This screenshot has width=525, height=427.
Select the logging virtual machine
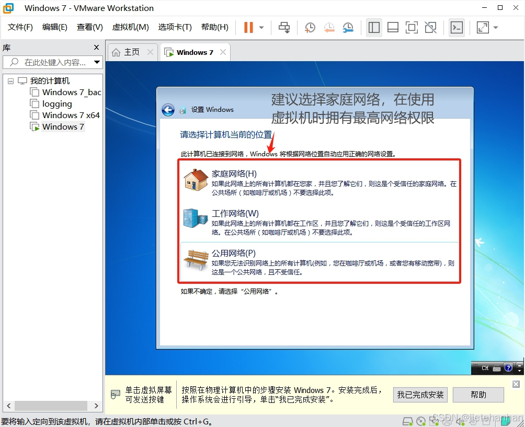tap(57, 103)
